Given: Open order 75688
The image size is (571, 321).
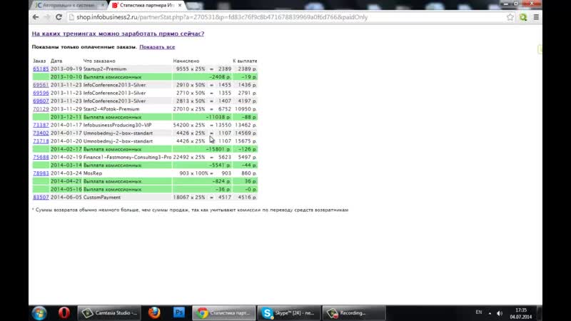Looking at the screenshot, I should click(x=41, y=157).
